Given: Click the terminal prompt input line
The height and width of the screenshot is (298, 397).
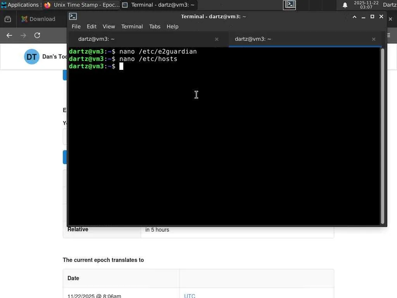Looking at the screenshot, I should pyautogui.click(x=224, y=66).
